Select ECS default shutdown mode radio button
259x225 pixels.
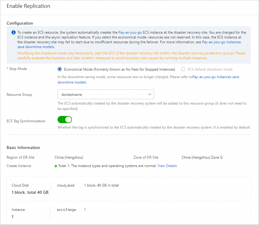(x=183, y=69)
